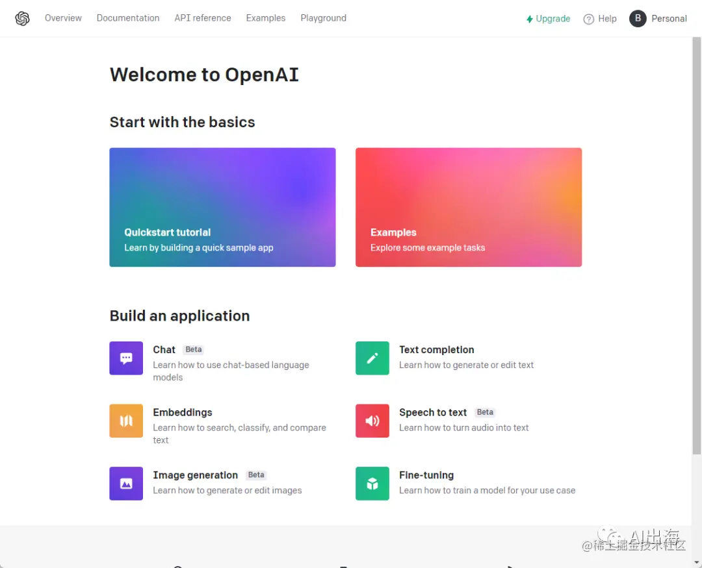Click the scrollbar down arrow

coord(697,562)
